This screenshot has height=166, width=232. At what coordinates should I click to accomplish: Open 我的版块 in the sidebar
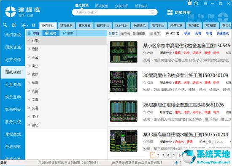click(x=13, y=35)
